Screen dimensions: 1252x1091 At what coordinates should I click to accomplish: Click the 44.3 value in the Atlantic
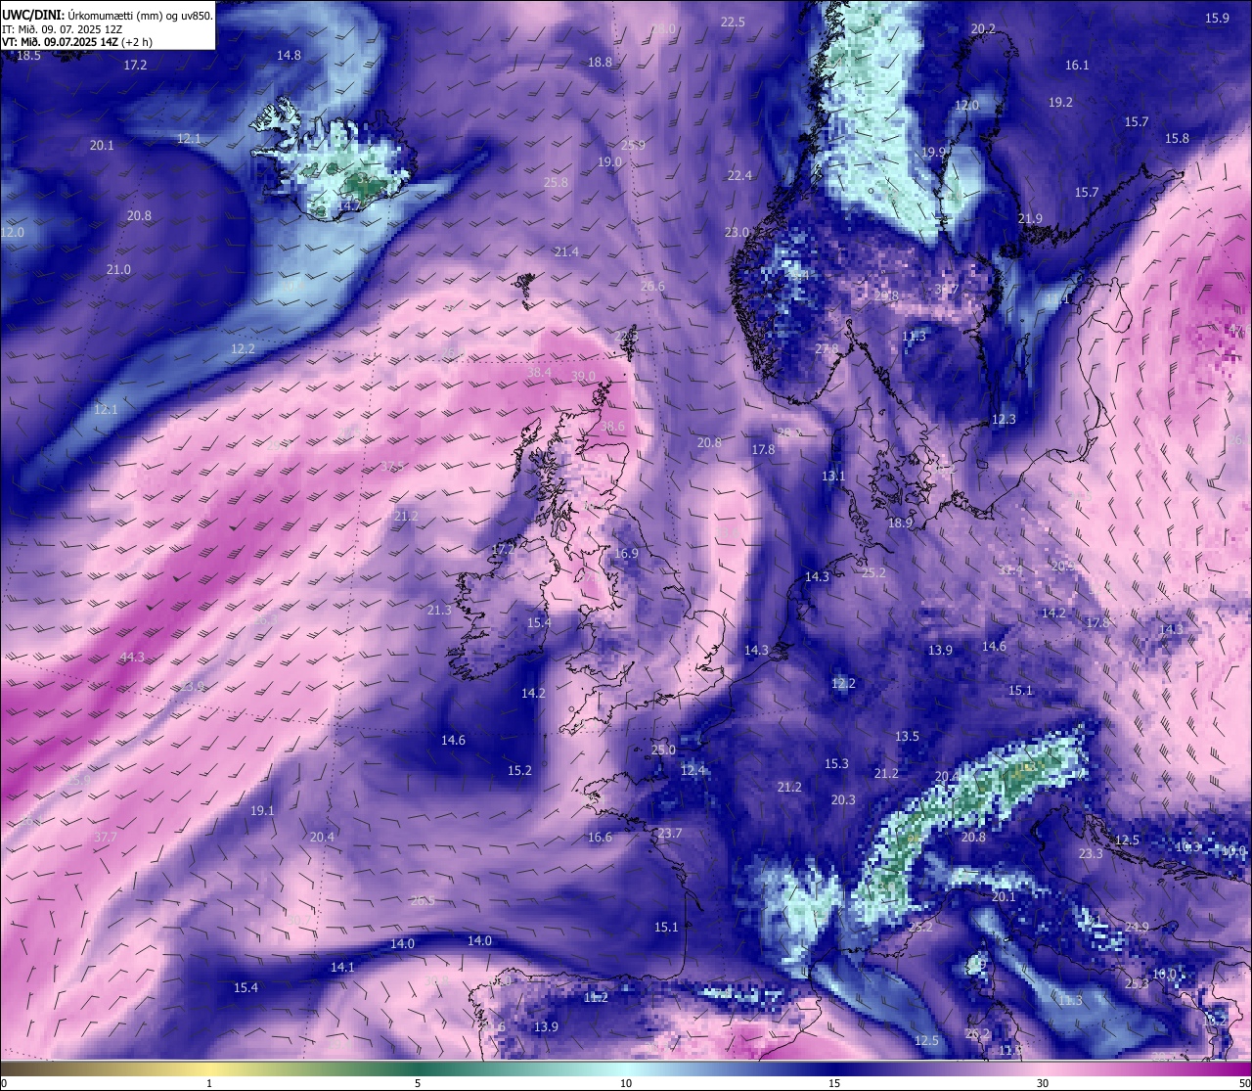pos(132,658)
